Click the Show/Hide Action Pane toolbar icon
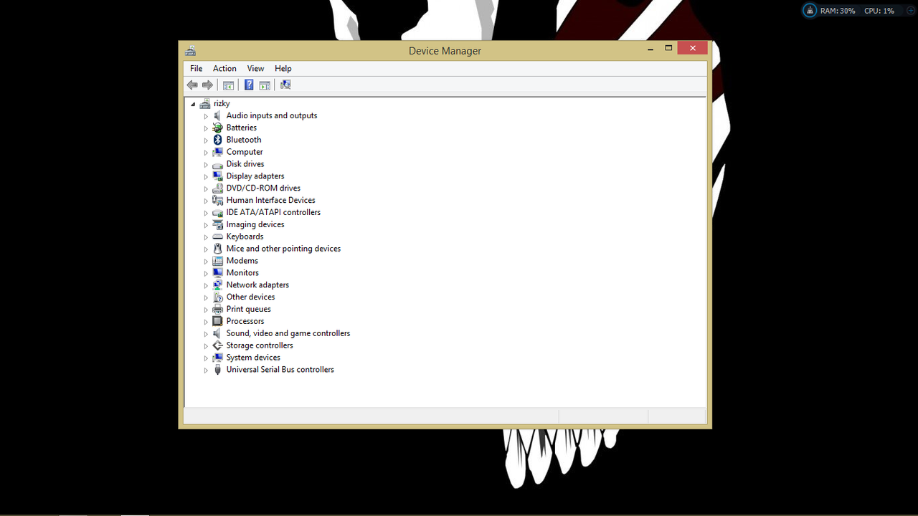 pos(265,85)
